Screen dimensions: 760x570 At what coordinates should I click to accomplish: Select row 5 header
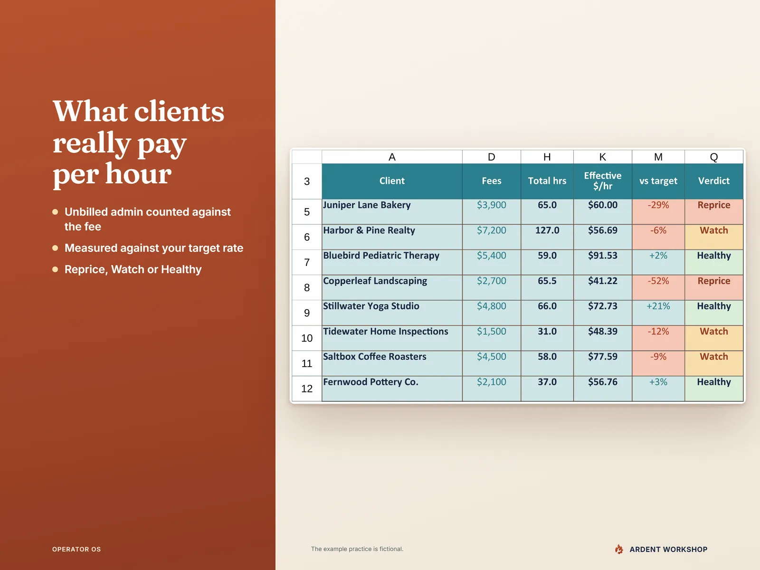click(307, 212)
